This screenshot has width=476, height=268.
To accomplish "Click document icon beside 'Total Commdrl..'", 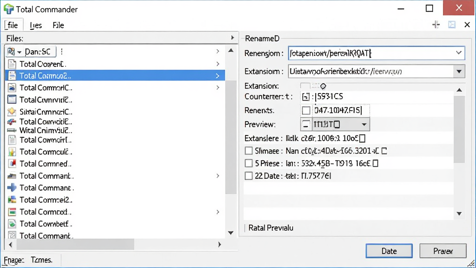I will [x=12, y=140].
